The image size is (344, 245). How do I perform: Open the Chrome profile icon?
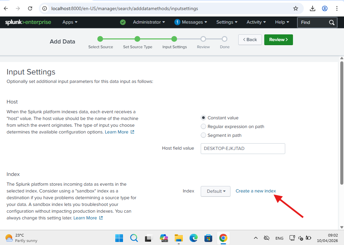point(325,8)
